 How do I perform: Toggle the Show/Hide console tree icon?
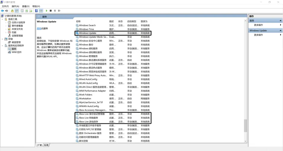pos(17,11)
